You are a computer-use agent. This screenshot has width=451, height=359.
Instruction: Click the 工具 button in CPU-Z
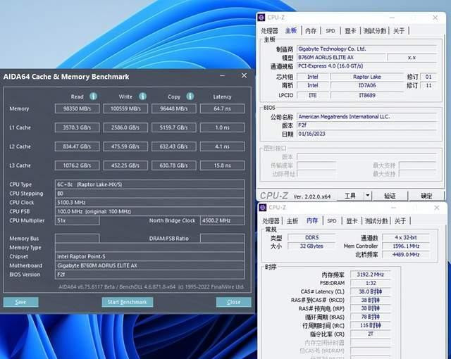[x=350, y=196]
